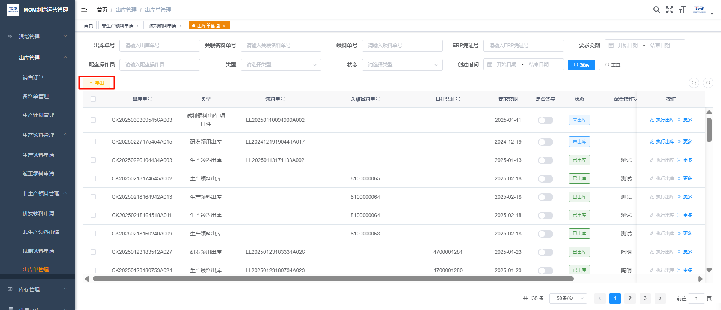
Task: Switch to the 首页 tab
Action: pyautogui.click(x=89, y=25)
